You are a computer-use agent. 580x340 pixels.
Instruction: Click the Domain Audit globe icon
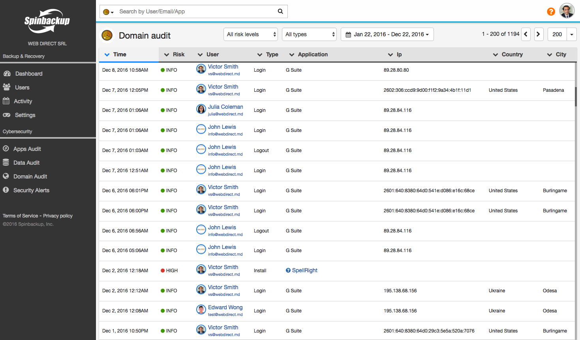[6, 176]
